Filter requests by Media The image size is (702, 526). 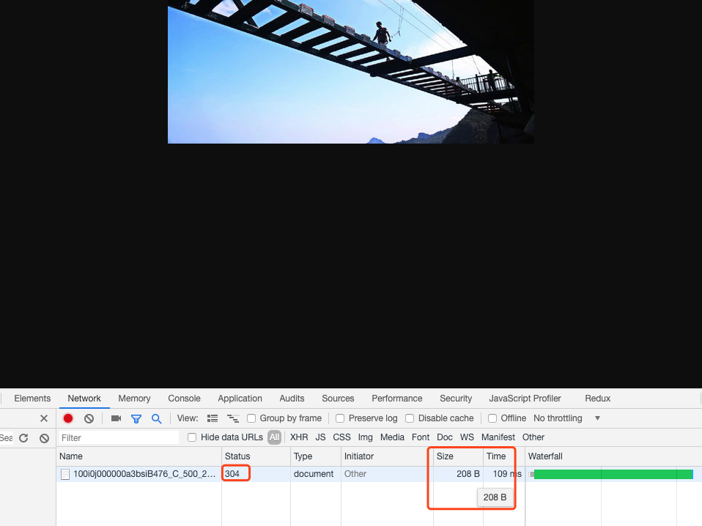click(392, 437)
